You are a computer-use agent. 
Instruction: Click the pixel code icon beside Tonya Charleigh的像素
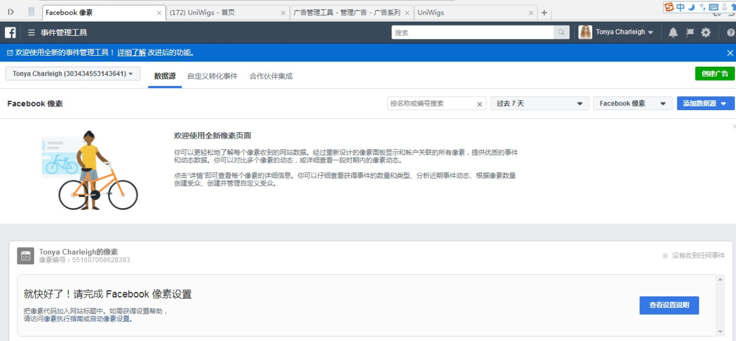click(26, 256)
